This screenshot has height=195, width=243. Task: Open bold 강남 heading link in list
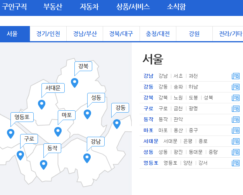pyautogui.click(x=148, y=76)
